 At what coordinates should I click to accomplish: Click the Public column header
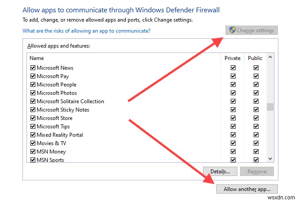coord(255,58)
